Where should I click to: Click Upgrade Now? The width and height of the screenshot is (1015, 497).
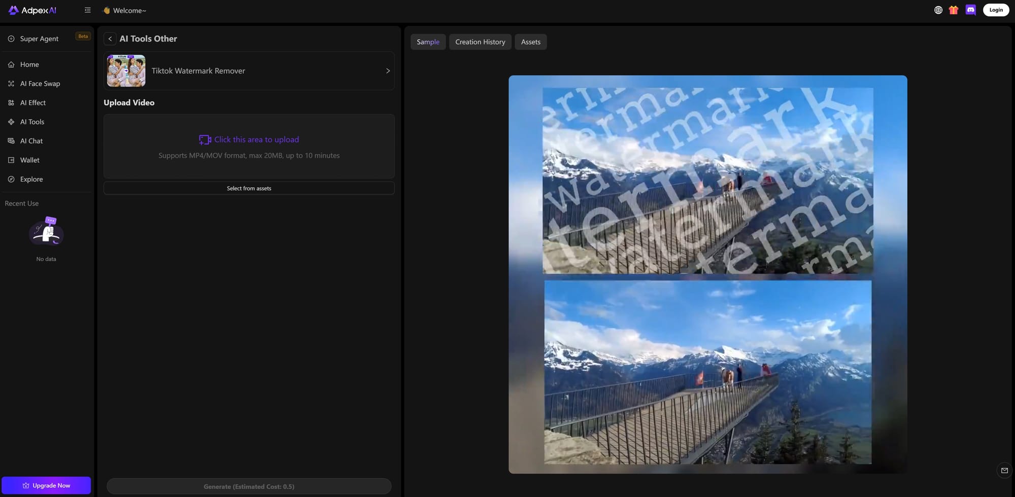(x=46, y=485)
